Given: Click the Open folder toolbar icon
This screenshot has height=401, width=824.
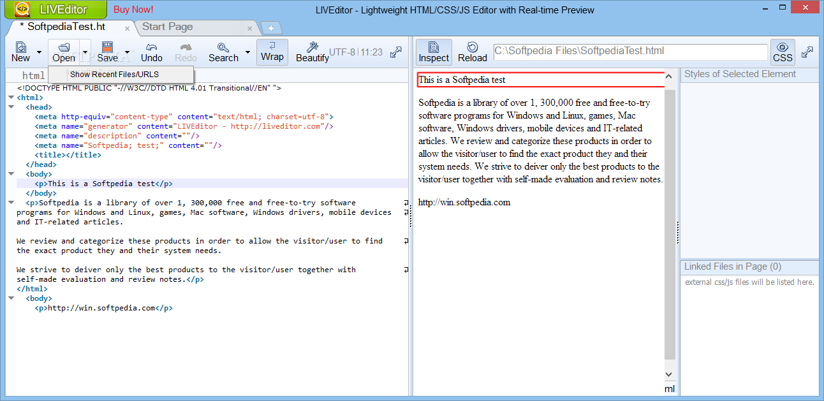Looking at the screenshot, I should [x=63, y=47].
